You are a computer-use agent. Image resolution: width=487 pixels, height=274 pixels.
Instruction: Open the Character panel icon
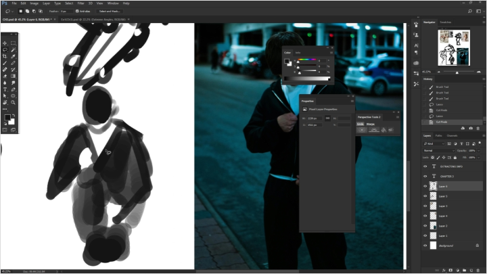tap(416, 45)
